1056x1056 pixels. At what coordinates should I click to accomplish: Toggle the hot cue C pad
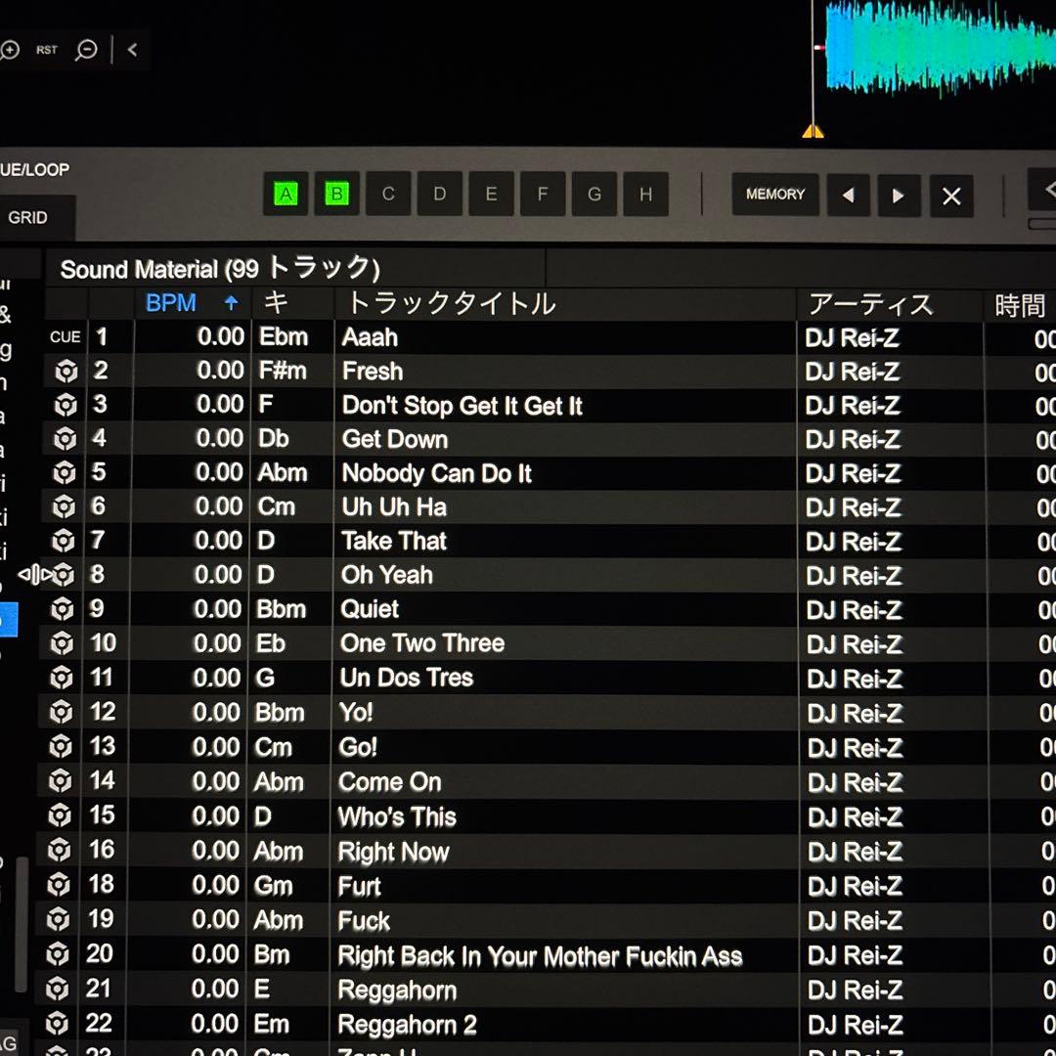[x=388, y=195]
